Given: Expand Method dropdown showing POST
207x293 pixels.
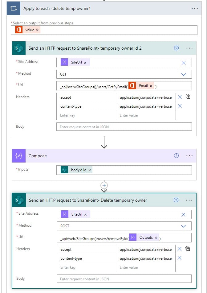Looking at the screenshot, I should (x=183, y=226).
